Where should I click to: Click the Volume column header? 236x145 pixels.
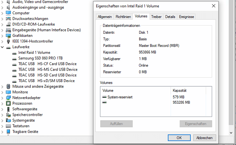[136, 91]
